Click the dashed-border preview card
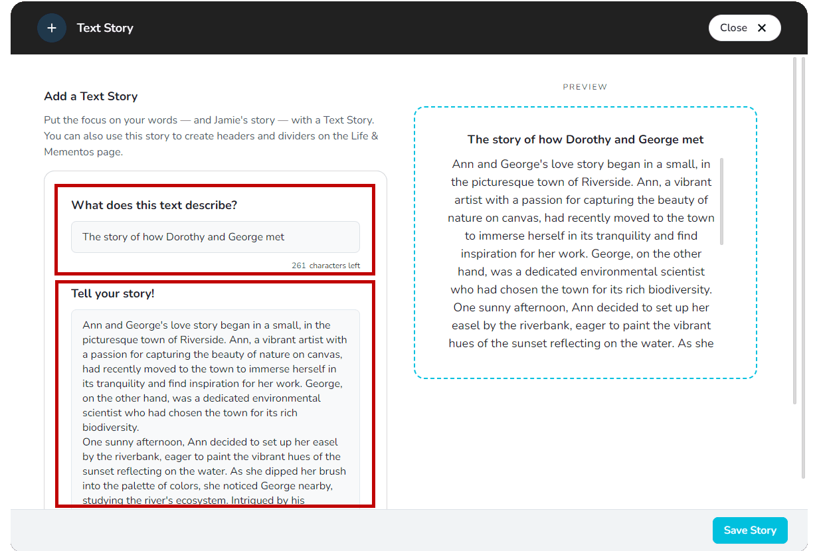 pyautogui.click(x=585, y=242)
